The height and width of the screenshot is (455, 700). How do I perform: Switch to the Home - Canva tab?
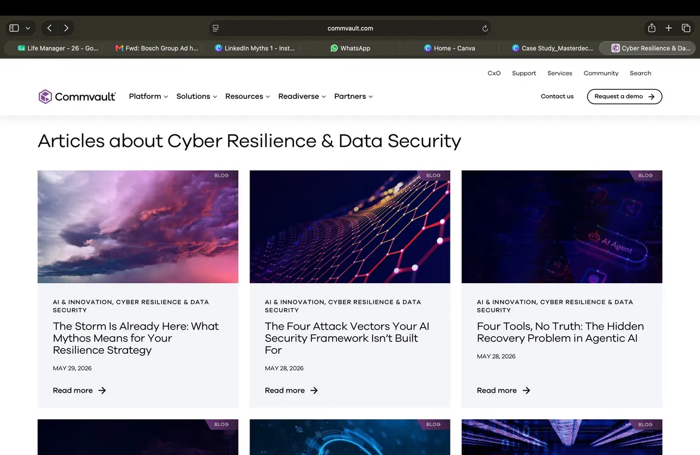point(449,48)
